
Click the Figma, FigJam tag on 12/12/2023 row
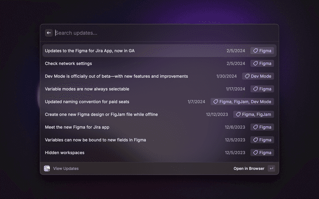(x=254, y=114)
